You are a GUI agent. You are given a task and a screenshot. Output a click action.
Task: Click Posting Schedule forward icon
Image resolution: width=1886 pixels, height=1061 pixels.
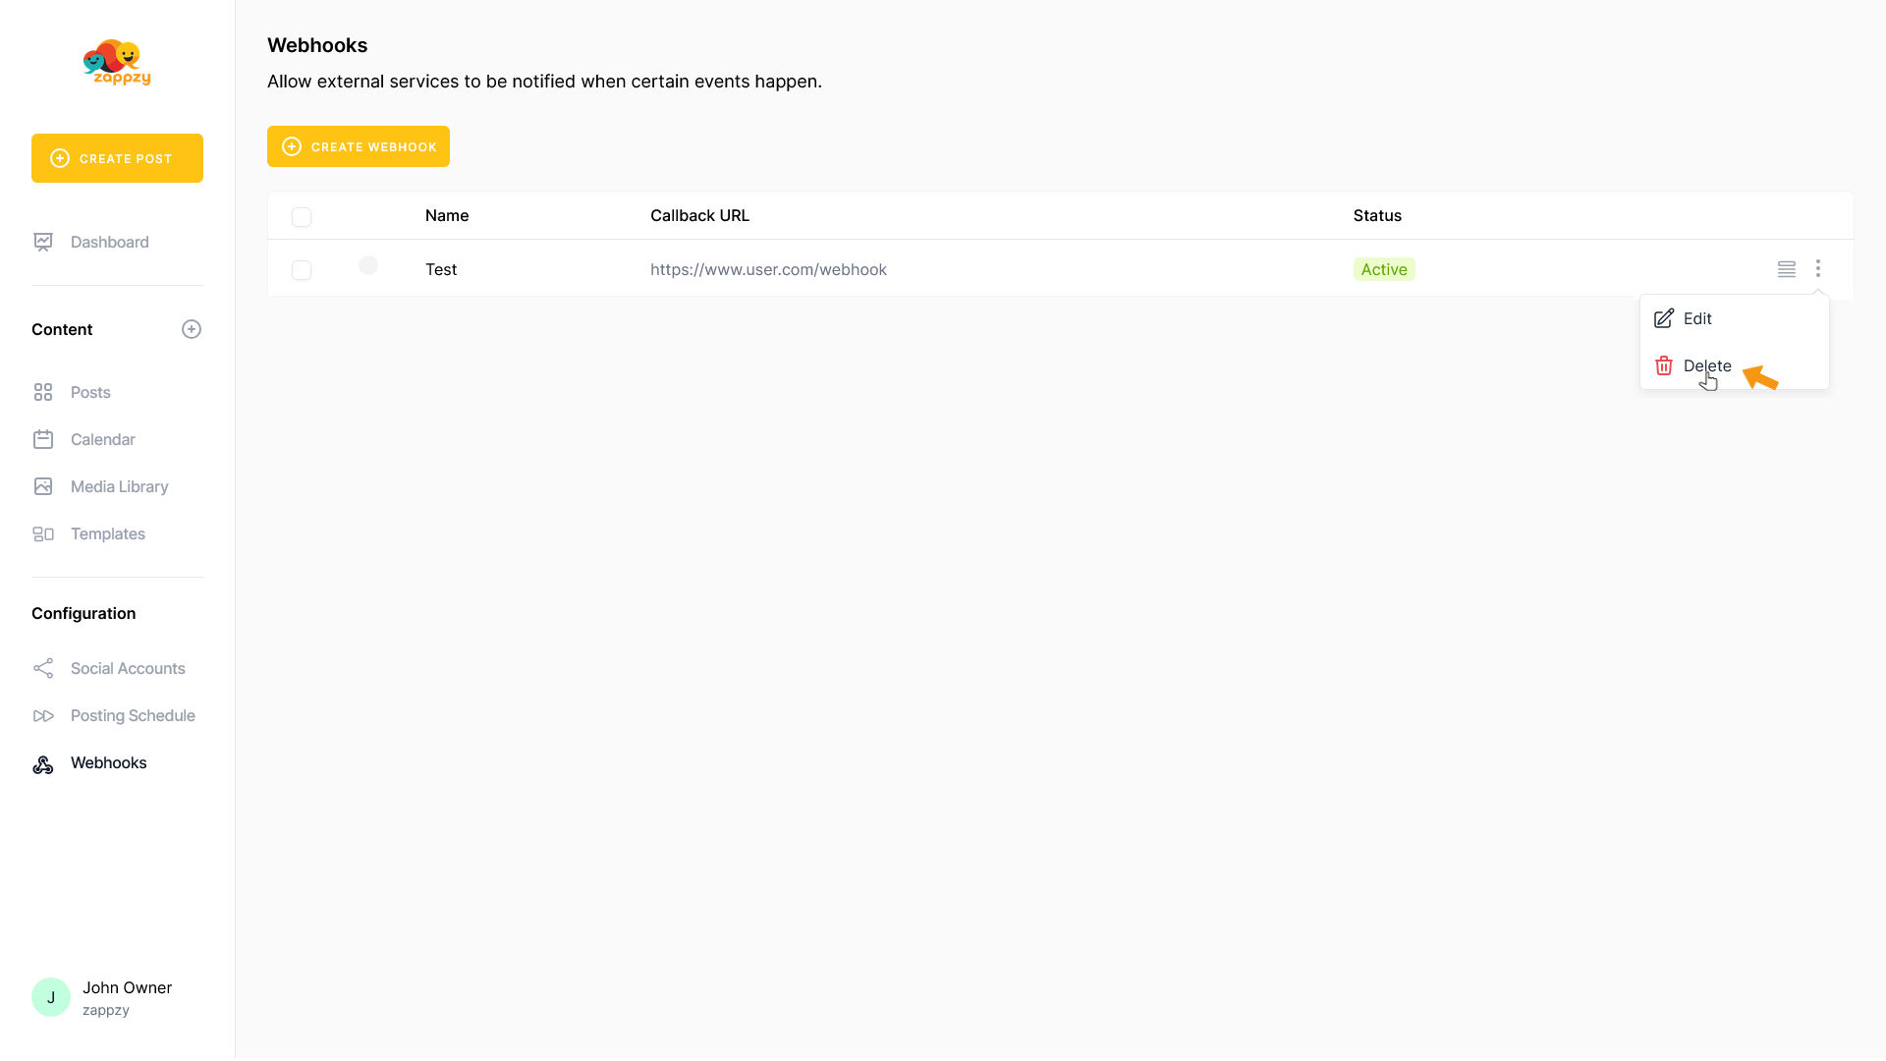coord(43,715)
